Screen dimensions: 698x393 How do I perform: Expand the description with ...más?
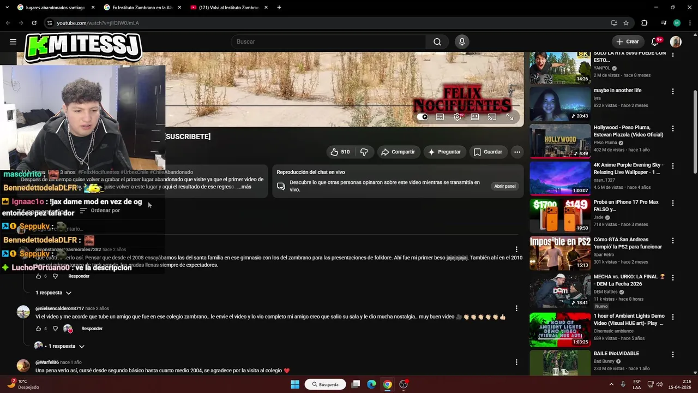[244, 187]
